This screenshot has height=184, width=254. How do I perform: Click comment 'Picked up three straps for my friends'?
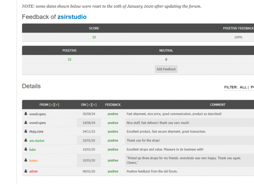[184, 160]
